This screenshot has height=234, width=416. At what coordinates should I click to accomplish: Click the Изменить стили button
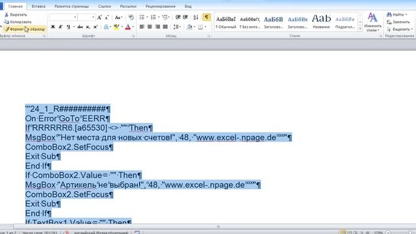(x=372, y=23)
